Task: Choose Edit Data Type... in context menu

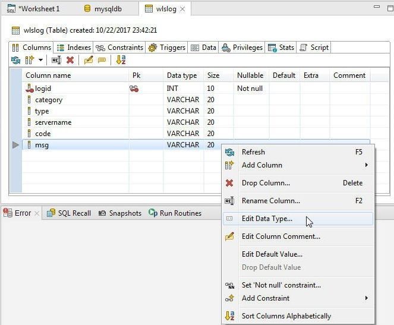Action: [298, 219]
